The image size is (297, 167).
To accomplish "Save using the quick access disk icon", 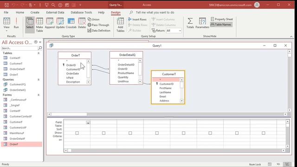I will (x=6, y=5).
